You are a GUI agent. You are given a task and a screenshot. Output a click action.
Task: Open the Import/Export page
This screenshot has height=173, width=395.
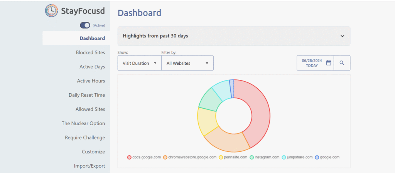pos(89,166)
